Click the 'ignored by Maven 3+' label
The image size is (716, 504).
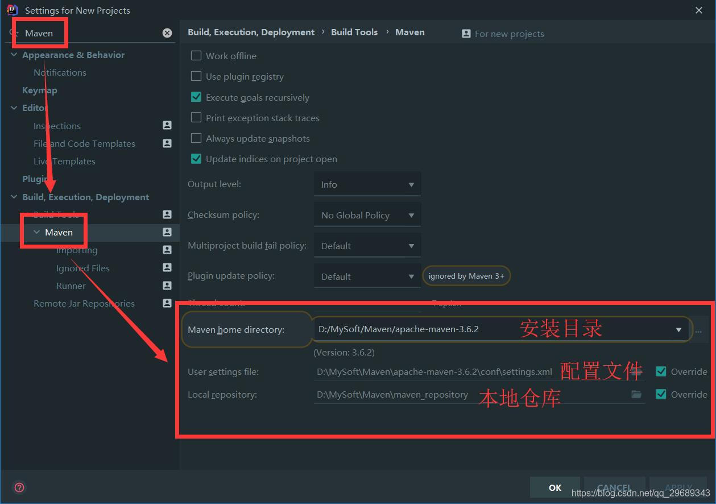466,276
